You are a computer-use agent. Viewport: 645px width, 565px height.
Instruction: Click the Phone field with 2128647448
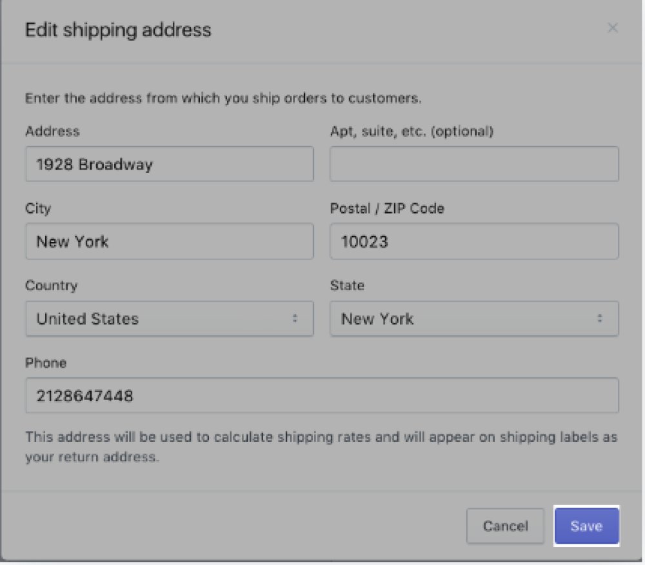point(322,395)
